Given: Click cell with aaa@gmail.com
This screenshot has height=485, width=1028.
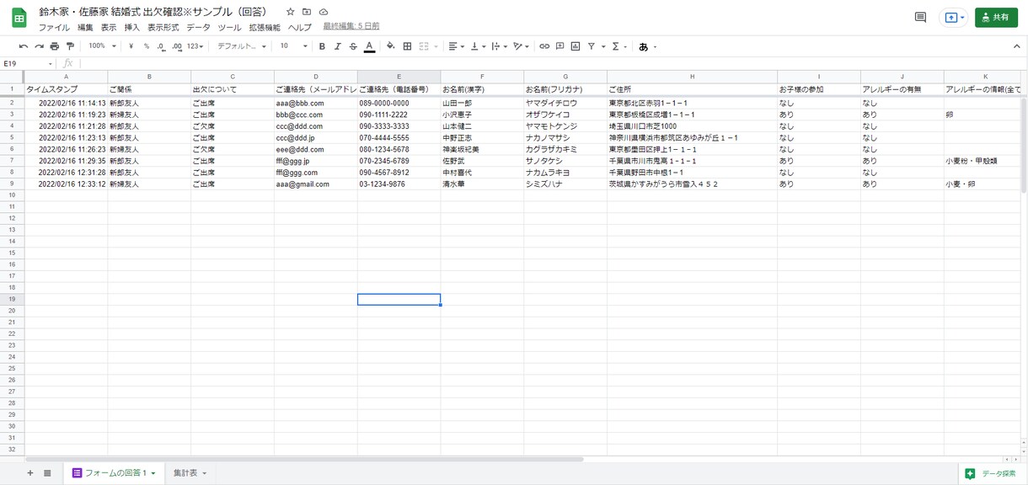Looking at the screenshot, I should click(315, 184).
